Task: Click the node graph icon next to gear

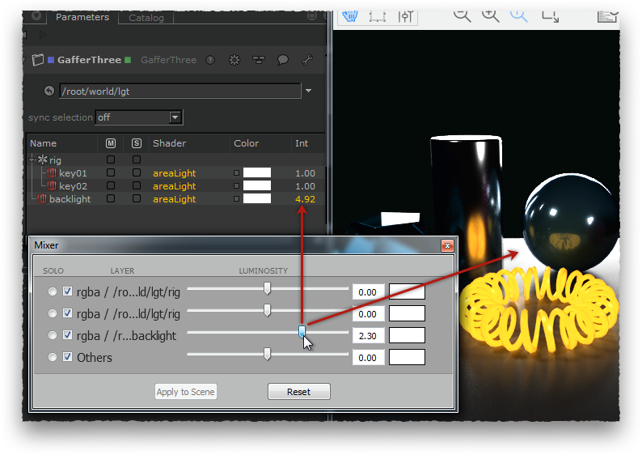Action: tap(259, 60)
